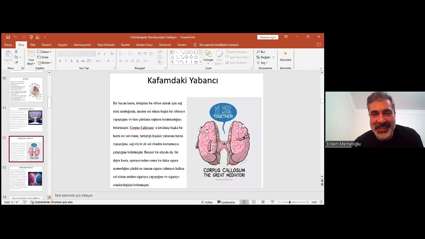Collapse the ribbon with the chevron
This screenshot has height=239, width=425.
pos(321,68)
